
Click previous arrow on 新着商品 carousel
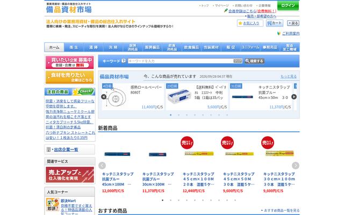[x=102, y=166]
